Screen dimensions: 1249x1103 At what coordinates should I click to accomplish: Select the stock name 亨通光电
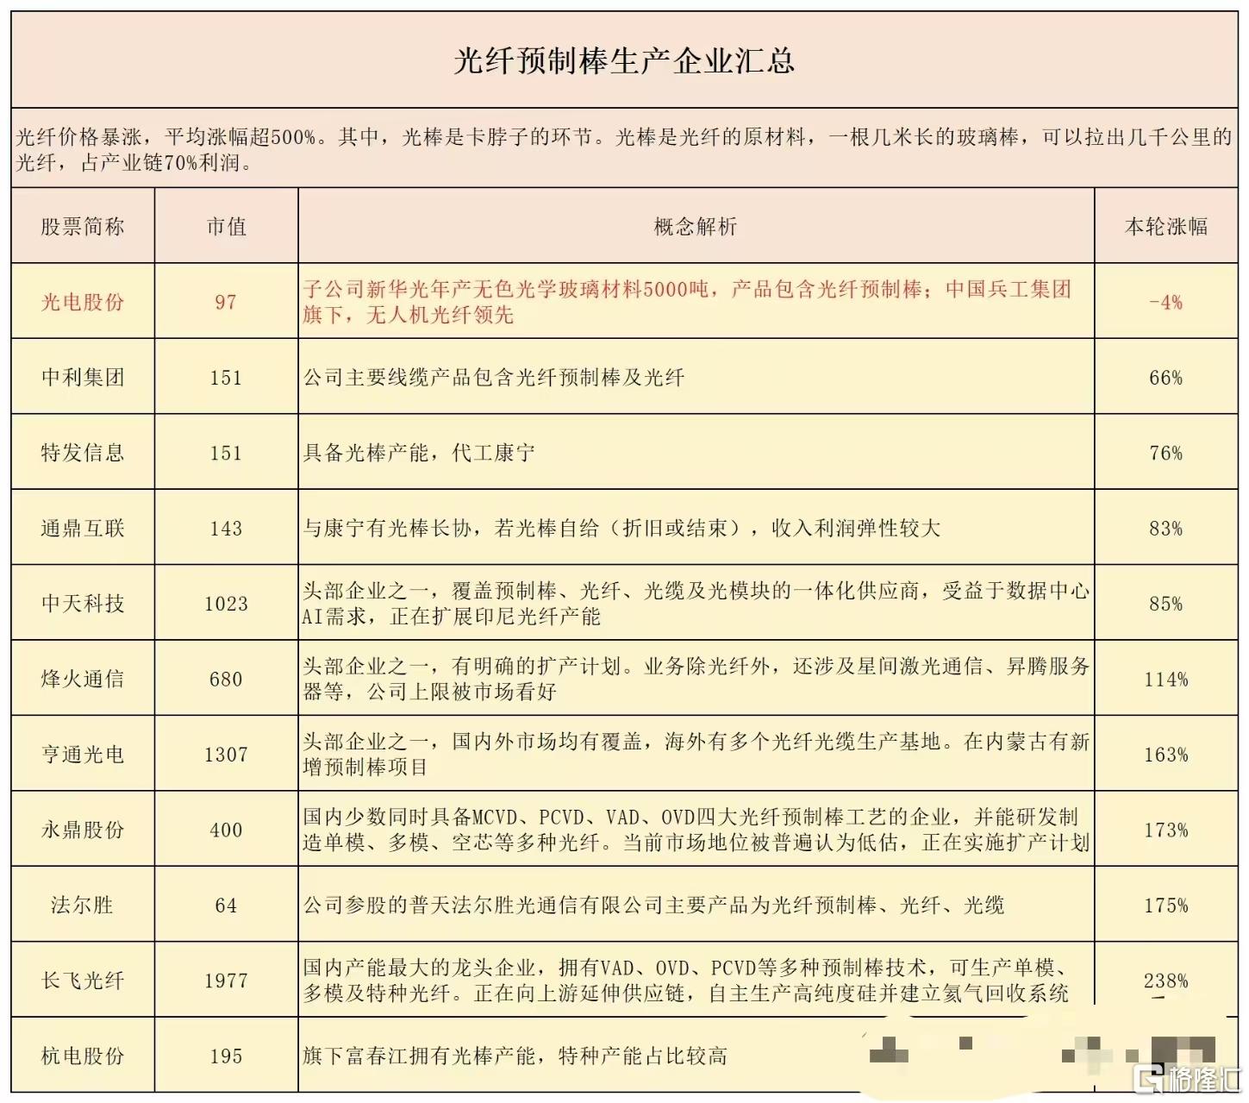[x=83, y=755]
